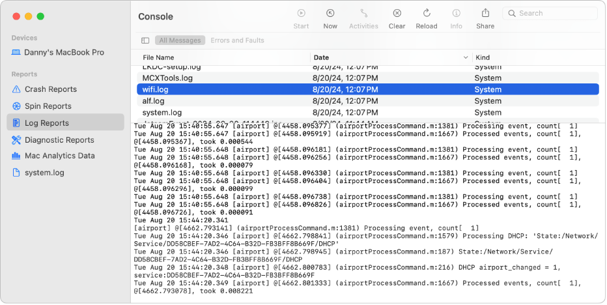
Task: Toggle the sidebar panel icon in filter bar
Action: tap(145, 40)
